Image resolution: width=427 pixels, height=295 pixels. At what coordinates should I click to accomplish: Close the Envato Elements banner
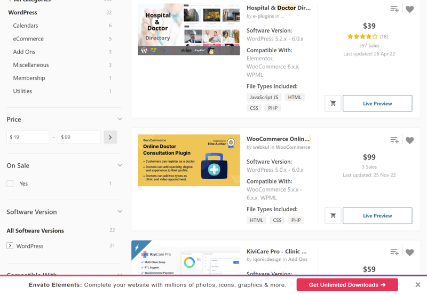coord(418,285)
